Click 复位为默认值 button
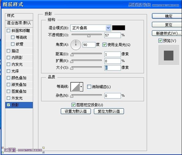The width and height of the screenshot is (182, 155). tap(109, 111)
